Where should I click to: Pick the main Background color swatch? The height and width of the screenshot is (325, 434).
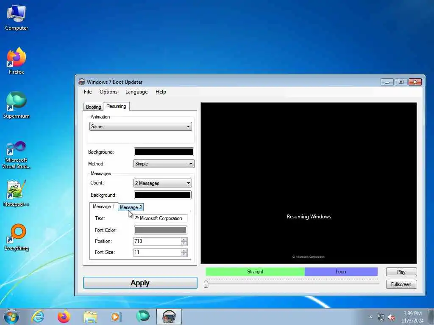[164, 152]
